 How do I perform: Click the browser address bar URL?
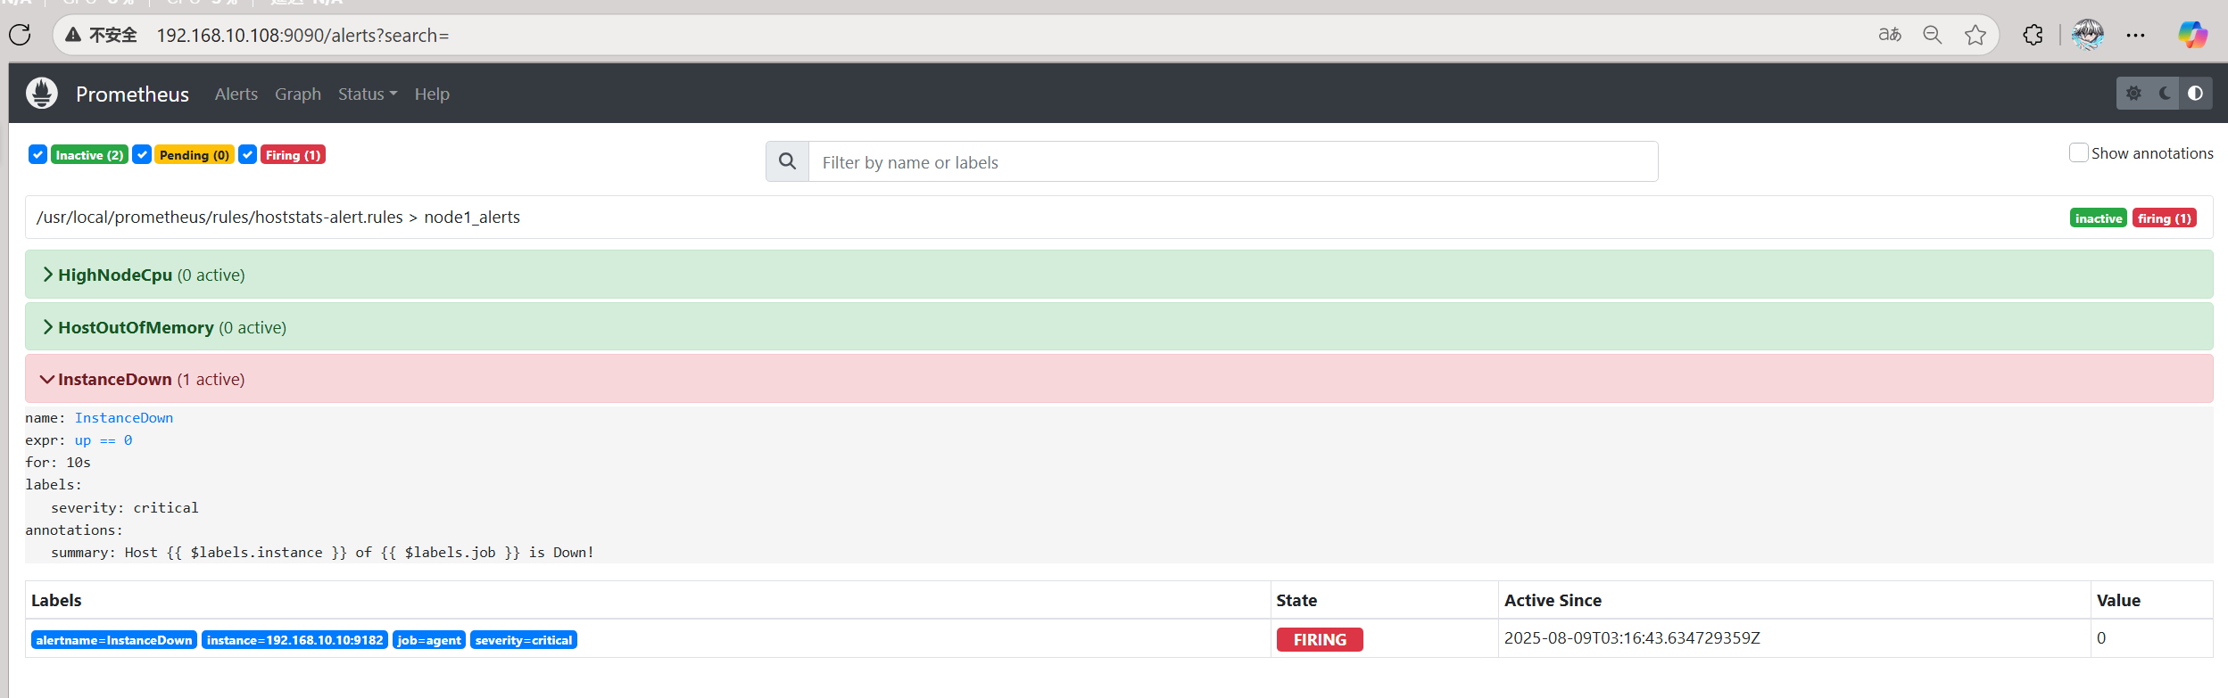(303, 35)
